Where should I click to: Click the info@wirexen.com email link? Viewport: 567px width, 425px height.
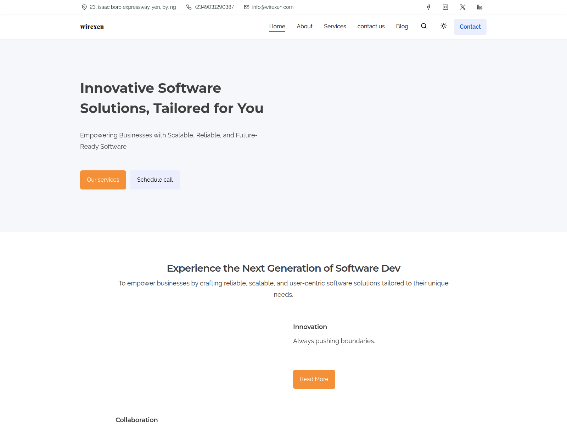[273, 7]
